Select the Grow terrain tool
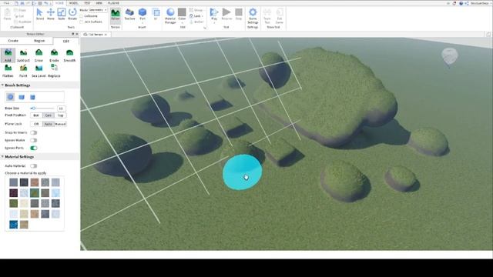The width and height of the screenshot is (493, 277). tap(39, 55)
